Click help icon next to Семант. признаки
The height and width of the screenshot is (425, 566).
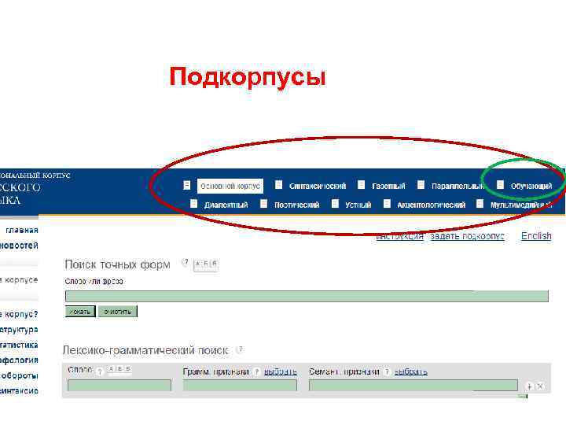[387, 371]
